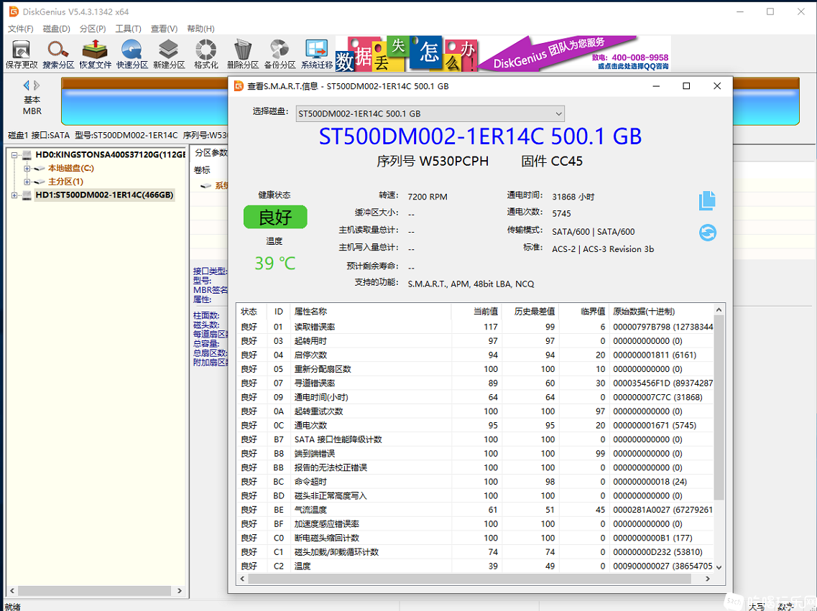Open System Migration (系统迁移) tool
Viewport: 817px width, 611px height.
[317, 54]
